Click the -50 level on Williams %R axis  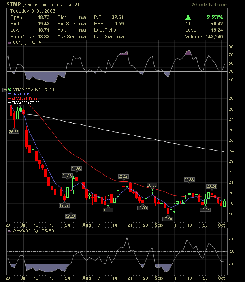pyautogui.click(x=232, y=252)
